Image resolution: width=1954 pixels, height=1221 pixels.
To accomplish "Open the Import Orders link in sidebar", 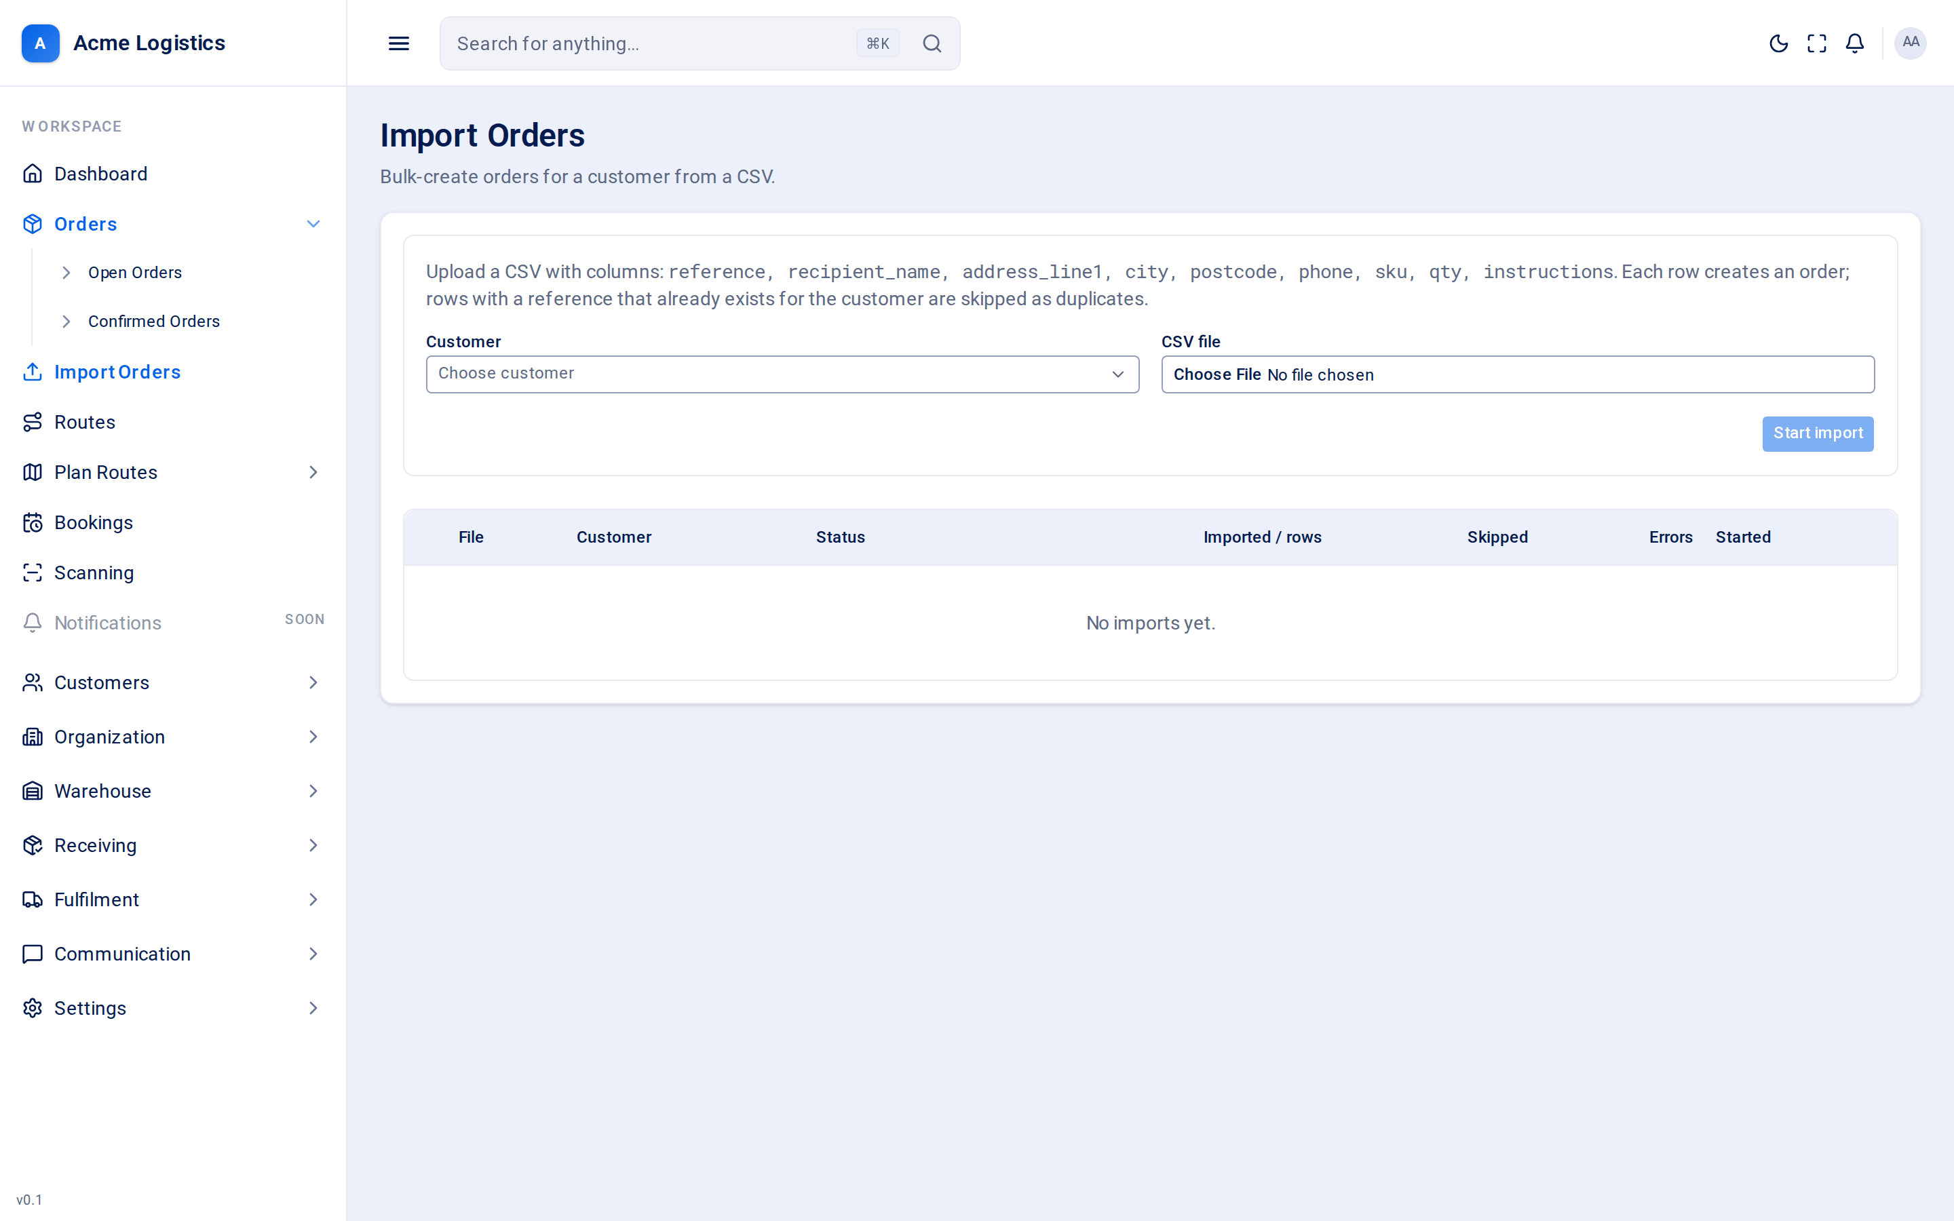I will point(117,372).
